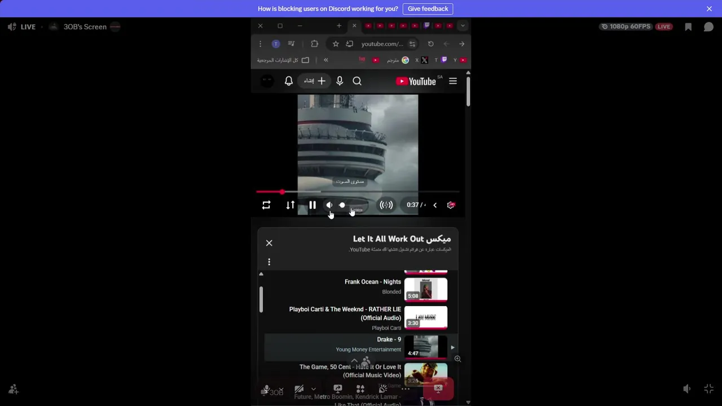Toggle Discord camera off icon

click(299, 389)
